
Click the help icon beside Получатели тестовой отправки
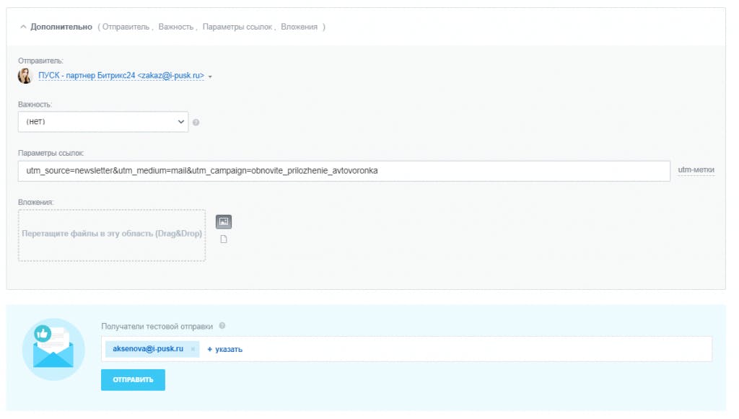pyautogui.click(x=222, y=326)
